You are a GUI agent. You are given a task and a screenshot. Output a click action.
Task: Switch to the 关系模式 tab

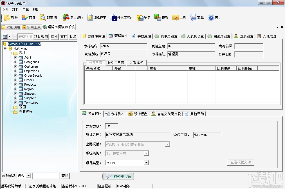[x=136, y=63]
